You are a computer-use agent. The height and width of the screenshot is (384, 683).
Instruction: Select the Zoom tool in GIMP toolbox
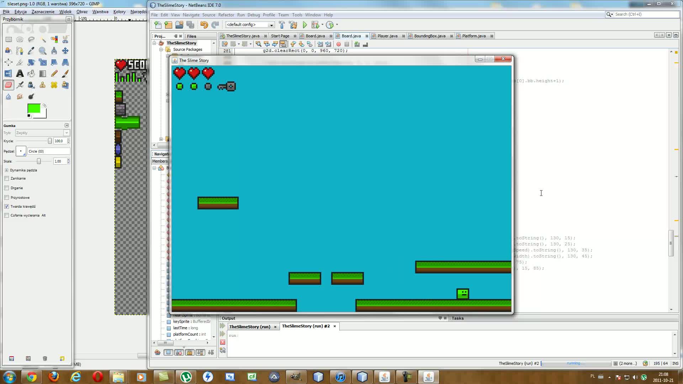click(43, 51)
